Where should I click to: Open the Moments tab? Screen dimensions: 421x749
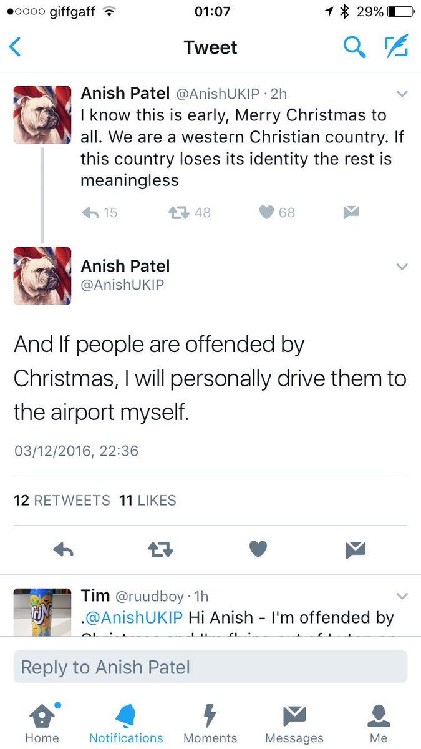210,723
